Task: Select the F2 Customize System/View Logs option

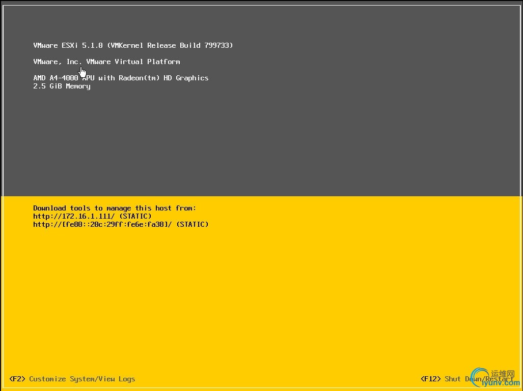Action: pos(72,379)
